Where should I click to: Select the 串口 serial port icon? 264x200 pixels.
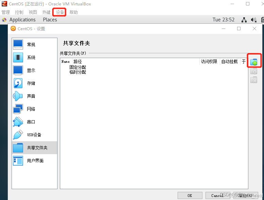(18, 122)
